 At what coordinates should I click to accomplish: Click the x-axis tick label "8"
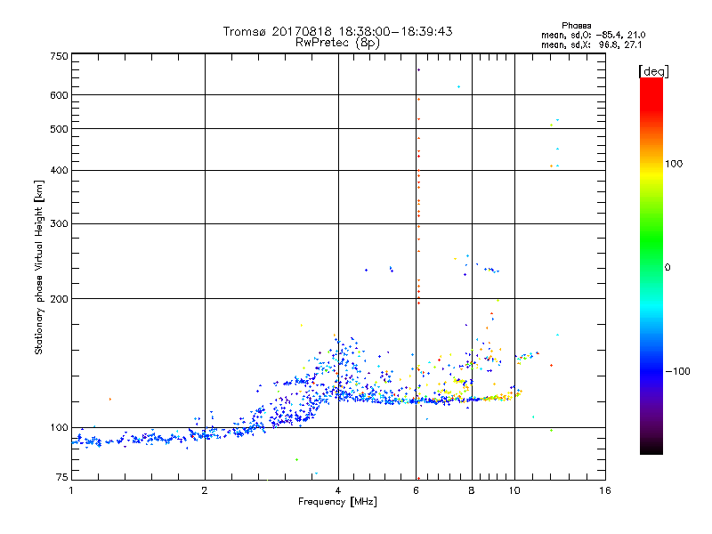point(472,490)
